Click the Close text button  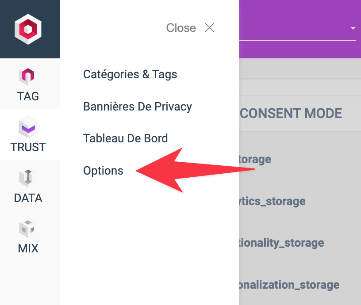point(181,28)
